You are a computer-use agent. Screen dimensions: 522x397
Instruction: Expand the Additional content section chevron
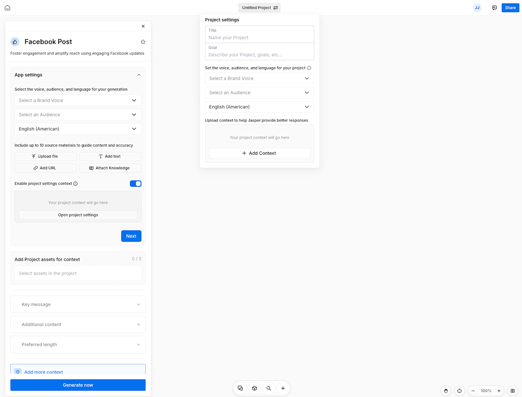tap(139, 325)
